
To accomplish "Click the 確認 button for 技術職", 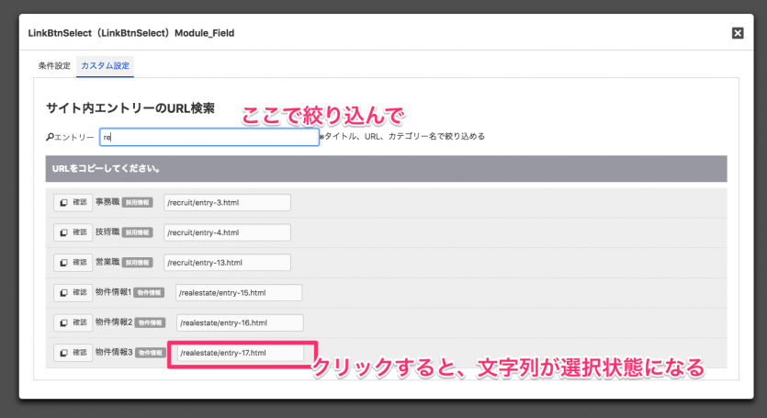I will [x=72, y=232].
